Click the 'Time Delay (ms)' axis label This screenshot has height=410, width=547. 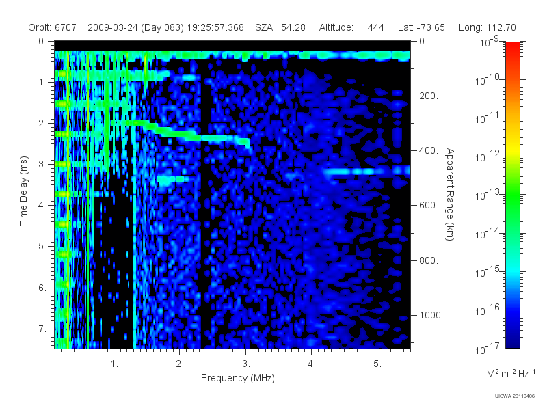coord(23,191)
